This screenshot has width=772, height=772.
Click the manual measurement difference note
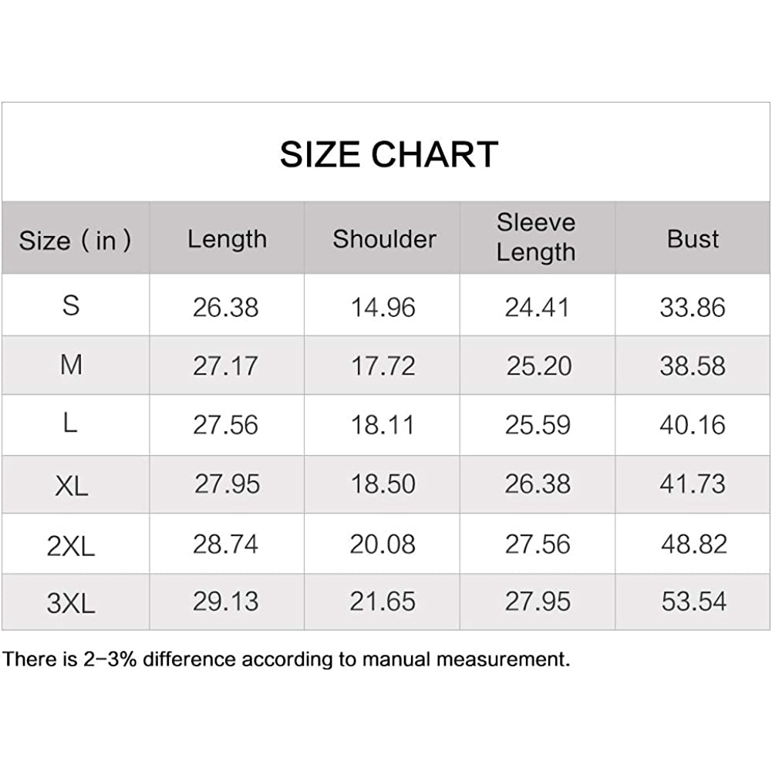pos(286,659)
